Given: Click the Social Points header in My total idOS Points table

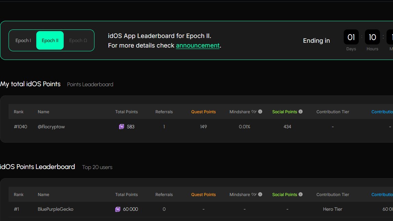Looking at the screenshot, I should point(284,112).
